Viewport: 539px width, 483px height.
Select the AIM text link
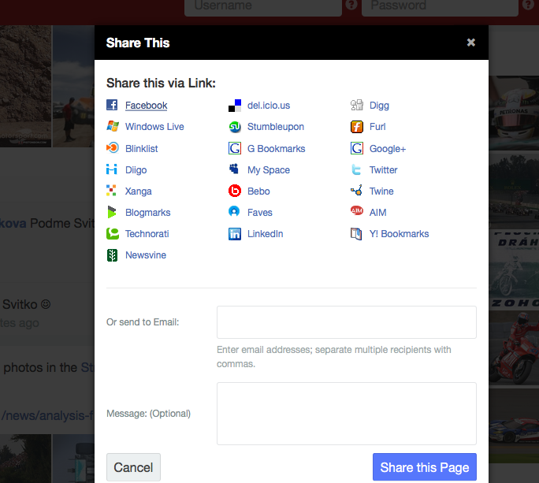(x=377, y=213)
